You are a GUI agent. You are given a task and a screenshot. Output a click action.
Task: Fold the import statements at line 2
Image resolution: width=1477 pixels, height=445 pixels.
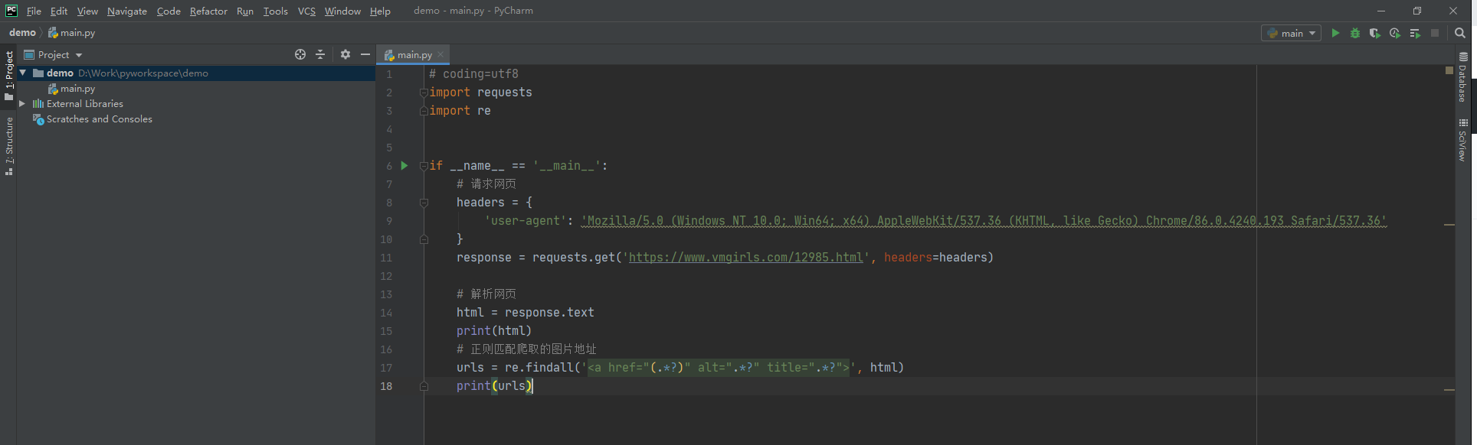pyautogui.click(x=424, y=93)
